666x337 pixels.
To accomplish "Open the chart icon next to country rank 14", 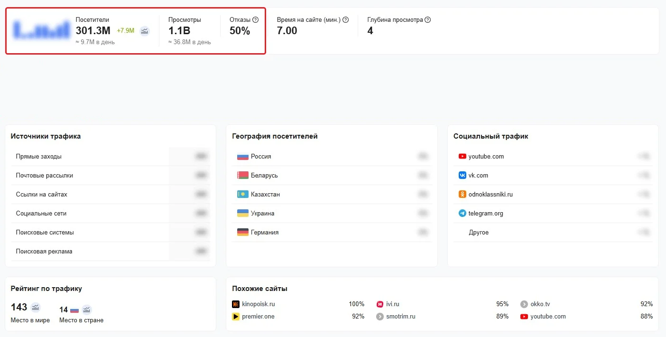I will click(87, 310).
